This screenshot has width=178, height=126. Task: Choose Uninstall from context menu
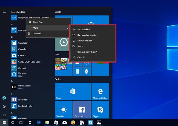48,33
